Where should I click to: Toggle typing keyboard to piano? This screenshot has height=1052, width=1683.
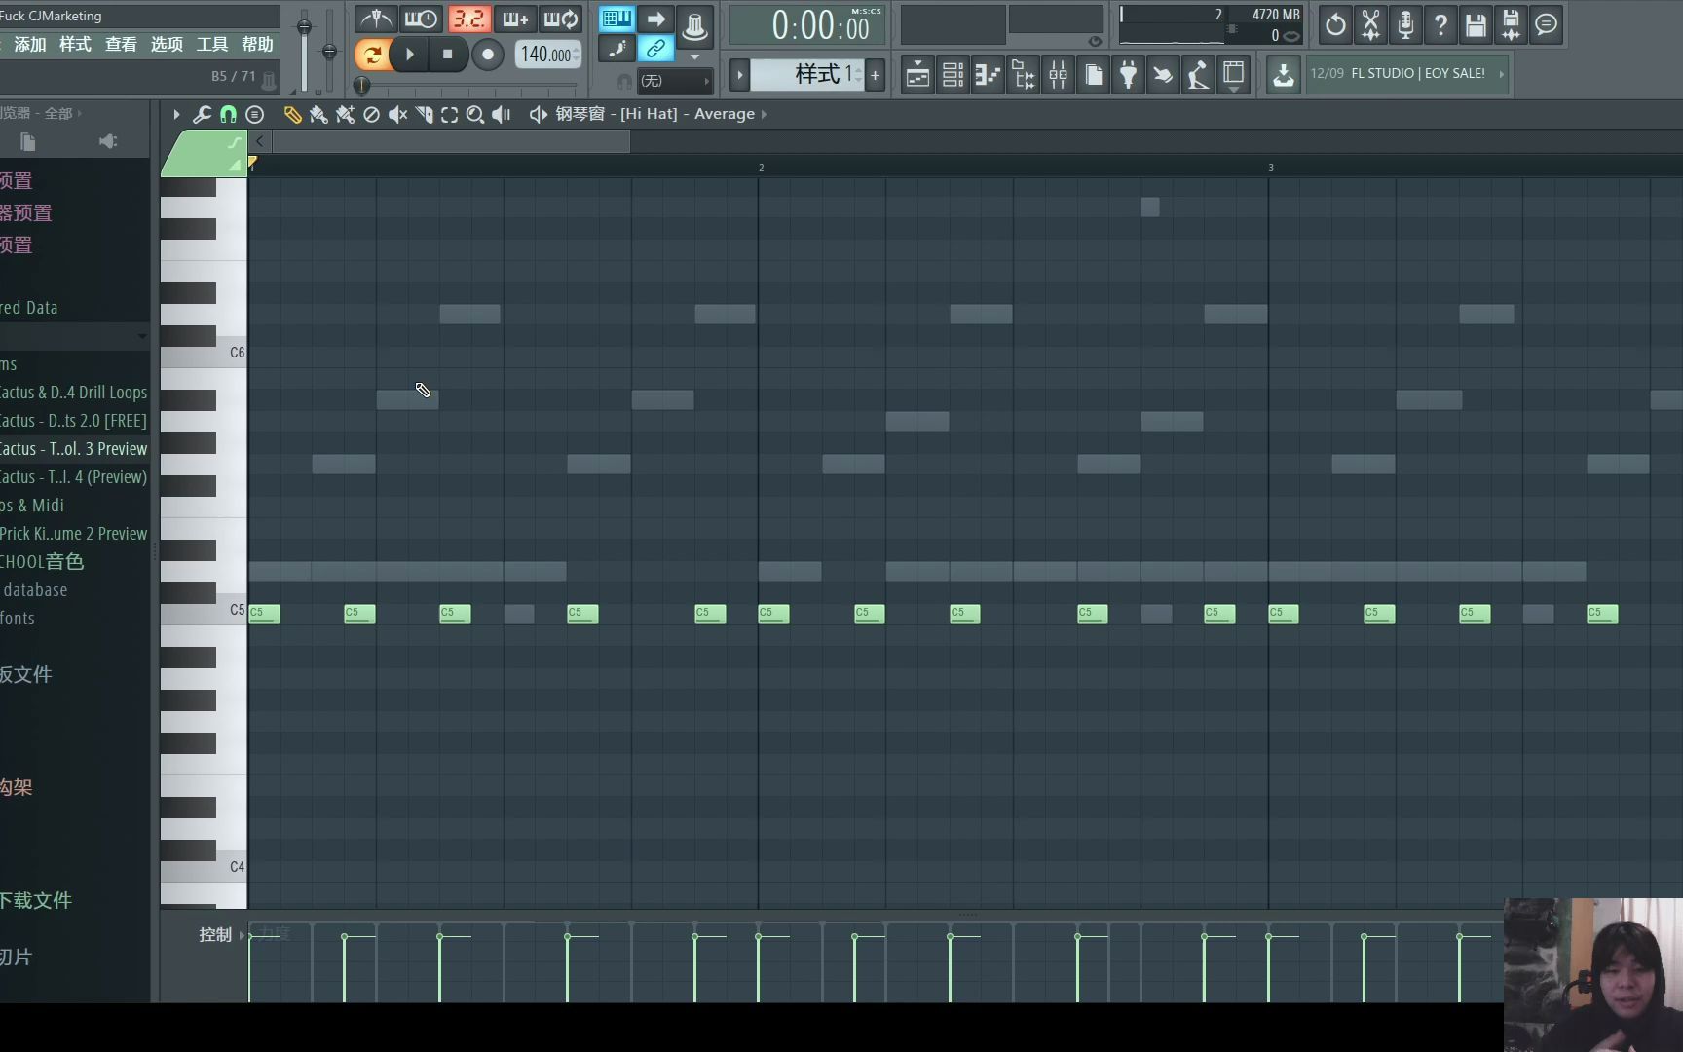point(617,19)
